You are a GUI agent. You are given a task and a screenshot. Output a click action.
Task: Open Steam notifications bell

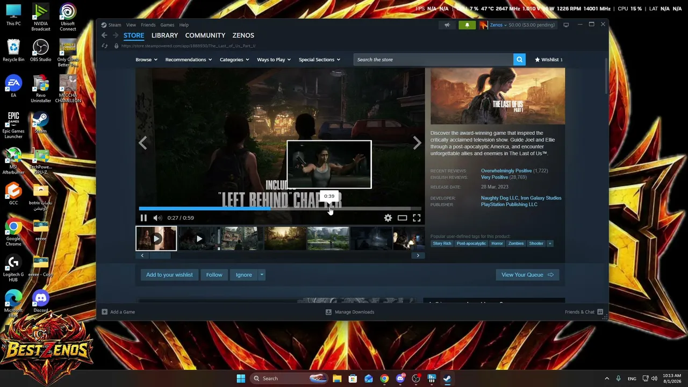coord(467,25)
